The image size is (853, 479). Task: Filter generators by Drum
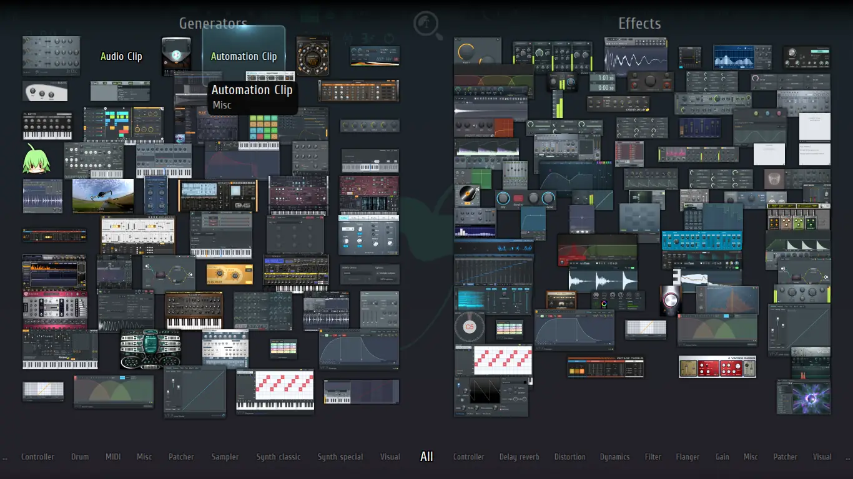tap(80, 457)
